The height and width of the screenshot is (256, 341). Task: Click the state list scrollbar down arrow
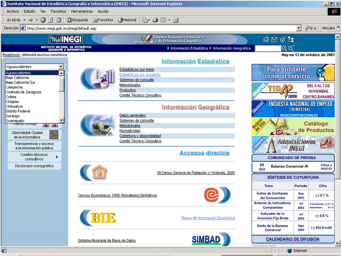(61, 121)
